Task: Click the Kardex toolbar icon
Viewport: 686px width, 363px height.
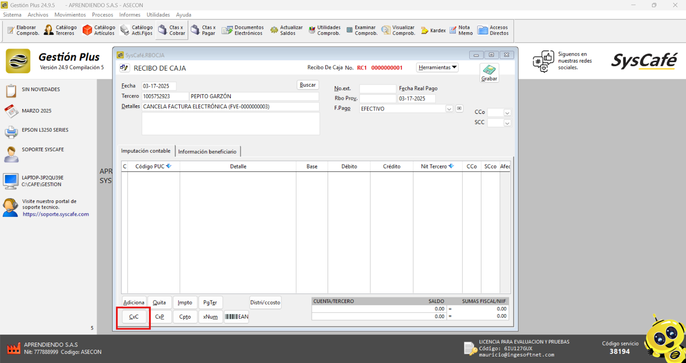Action: click(x=433, y=30)
